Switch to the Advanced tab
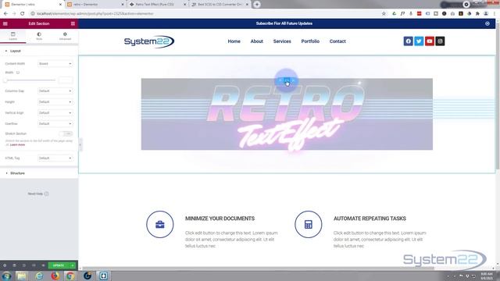The image size is (500, 281). pyautogui.click(x=65, y=36)
